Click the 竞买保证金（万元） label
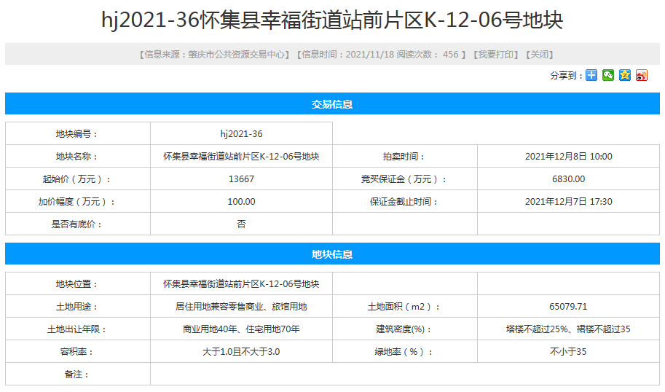 click(404, 179)
